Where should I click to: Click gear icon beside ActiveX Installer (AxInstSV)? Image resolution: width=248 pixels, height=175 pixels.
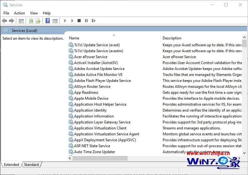(71, 62)
